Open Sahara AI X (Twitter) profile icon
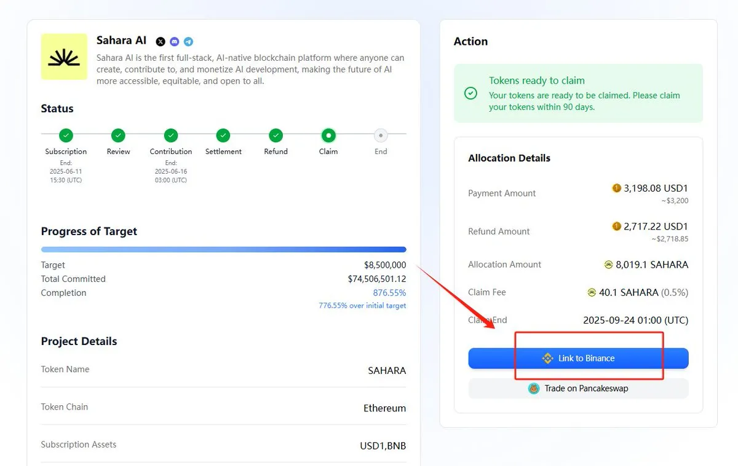The width and height of the screenshot is (738, 466). (x=161, y=42)
